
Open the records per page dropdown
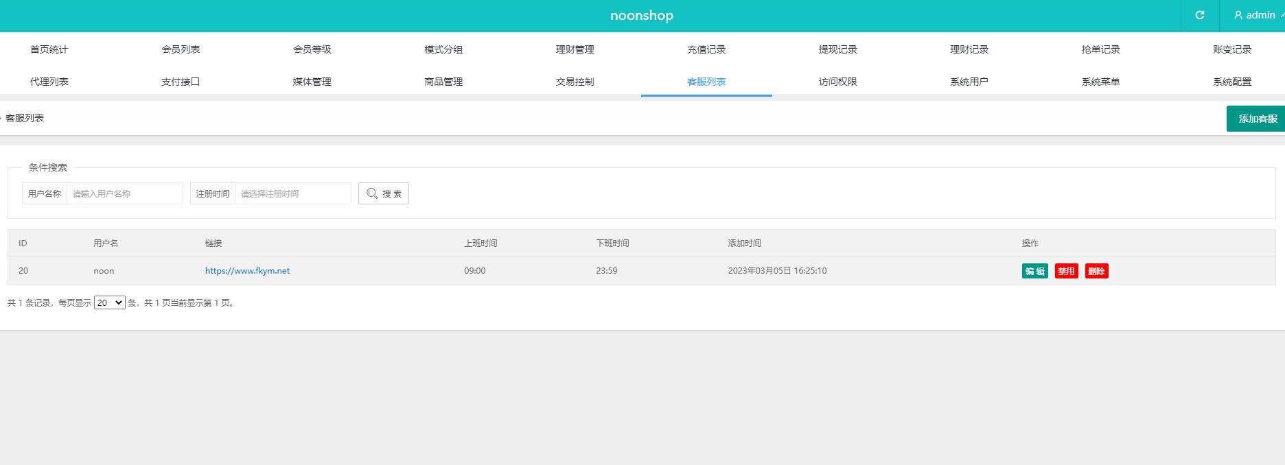110,302
